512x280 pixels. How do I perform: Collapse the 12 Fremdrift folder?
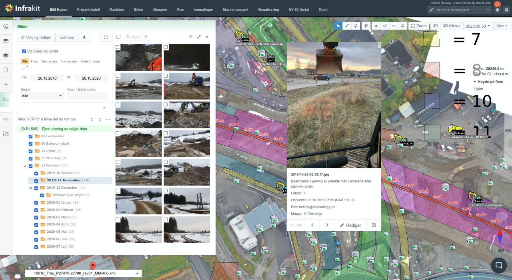25,166
